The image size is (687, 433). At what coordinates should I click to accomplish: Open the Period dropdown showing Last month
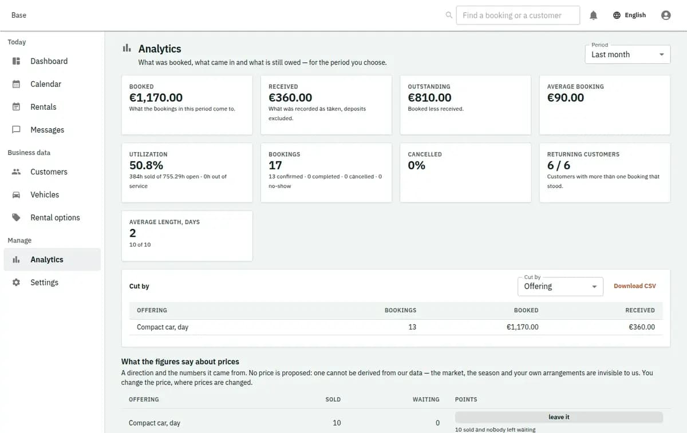point(627,54)
